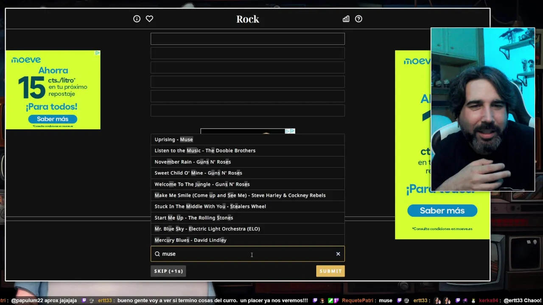Click Saber más on right moeve ad

tap(442, 211)
